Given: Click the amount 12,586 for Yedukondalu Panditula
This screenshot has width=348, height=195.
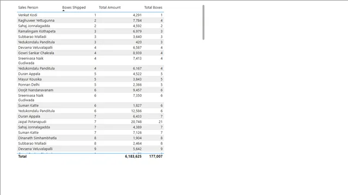Looking at the screenshot, I should 136,110.
